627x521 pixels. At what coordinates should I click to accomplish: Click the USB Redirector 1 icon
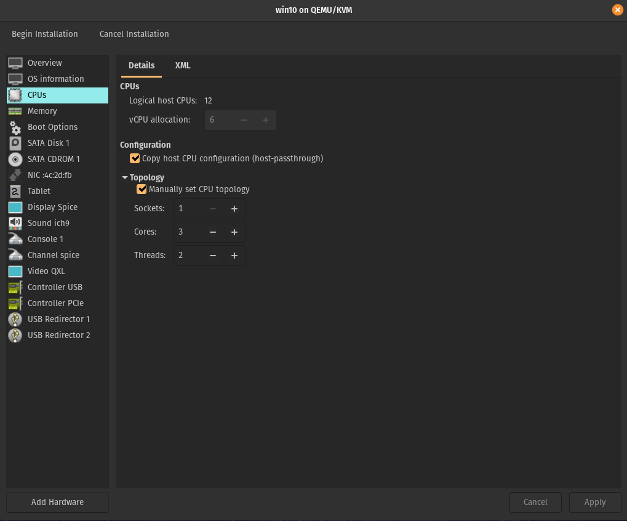pos(15,319)
